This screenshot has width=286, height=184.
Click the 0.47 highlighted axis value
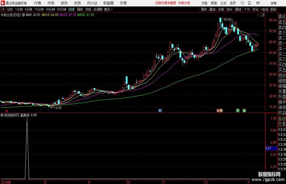coord(271,148)
